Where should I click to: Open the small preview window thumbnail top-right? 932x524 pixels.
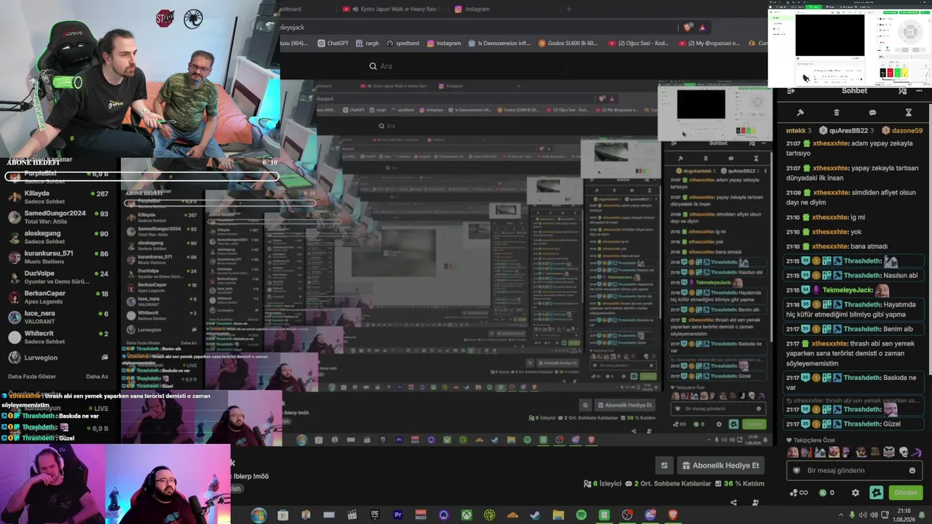(850, 44)
